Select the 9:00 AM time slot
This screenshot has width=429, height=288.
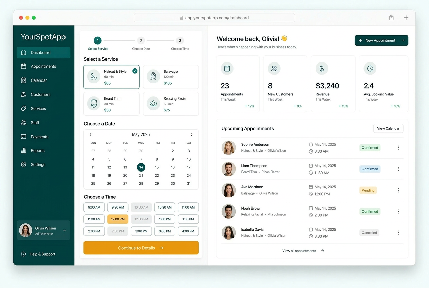click(x=94, y=207)
